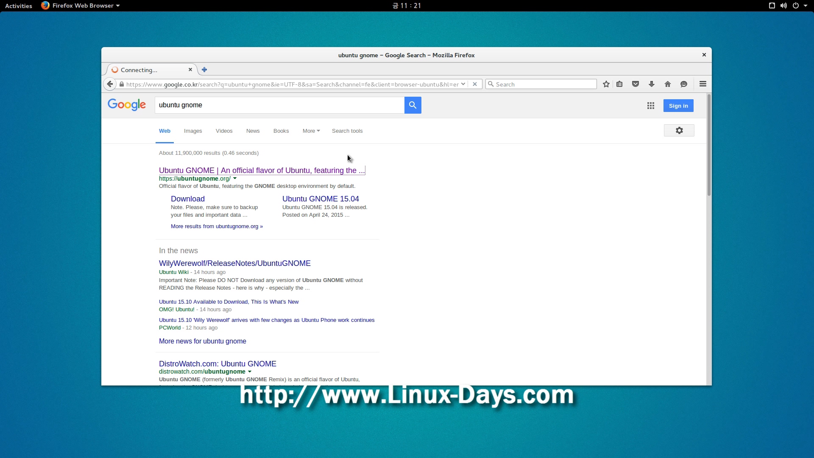Click the magnifier icon in Firefox search box
814x458 pixels.
pyautogui.click(x=491, y=84)
